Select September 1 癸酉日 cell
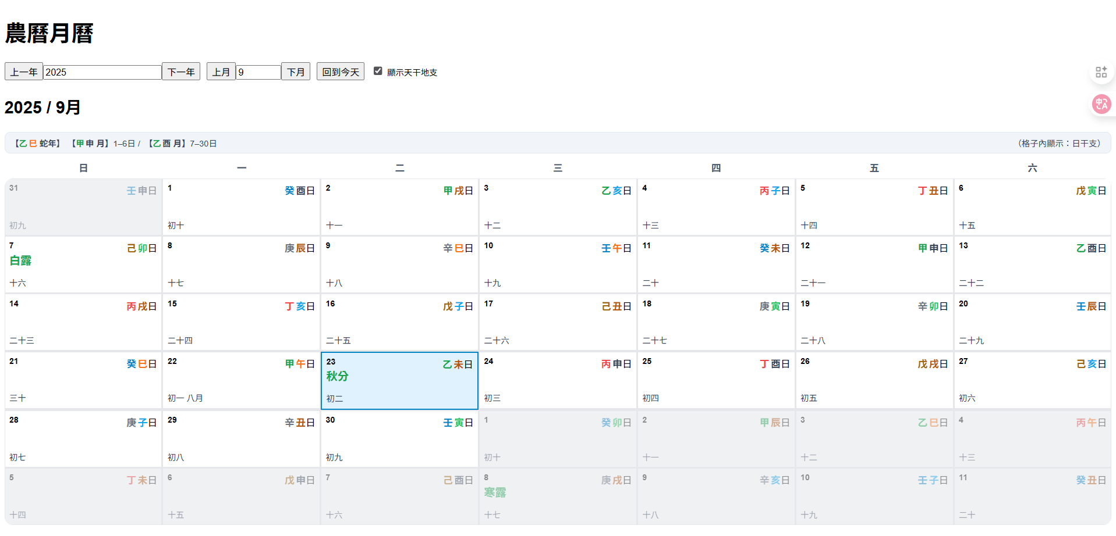Screen dimensions: 1116x536 [x=241, y=207]
